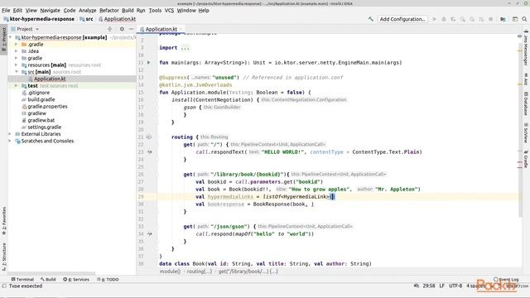Open the Terminal tool window
Image resolution: width=530 pixels, height=298 pixels.
click(22, 280)
